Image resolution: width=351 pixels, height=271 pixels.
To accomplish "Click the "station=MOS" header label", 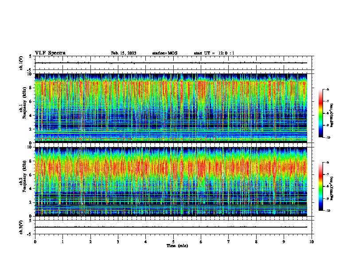I will tap(165, 53).
